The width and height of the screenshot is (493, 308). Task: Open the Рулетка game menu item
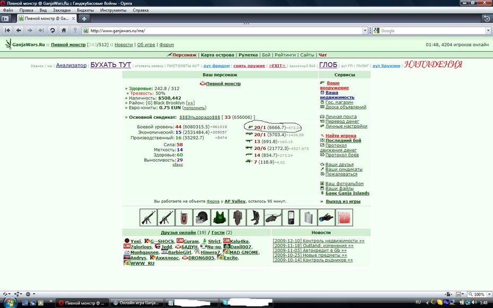pos(248,55)
